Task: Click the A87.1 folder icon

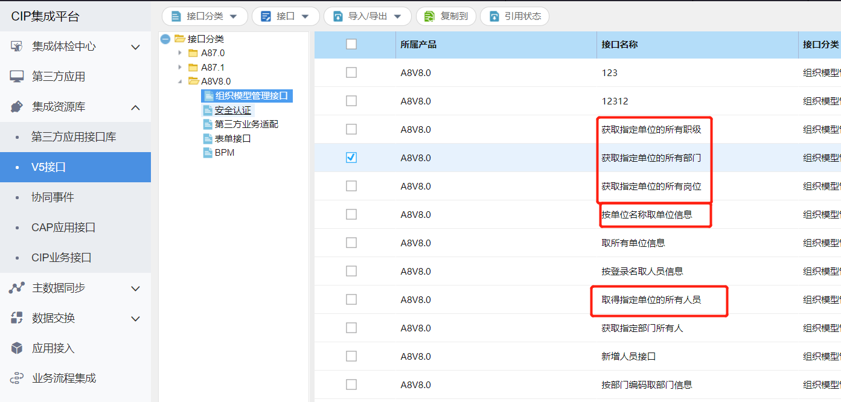Action: (x=193, y=68)
